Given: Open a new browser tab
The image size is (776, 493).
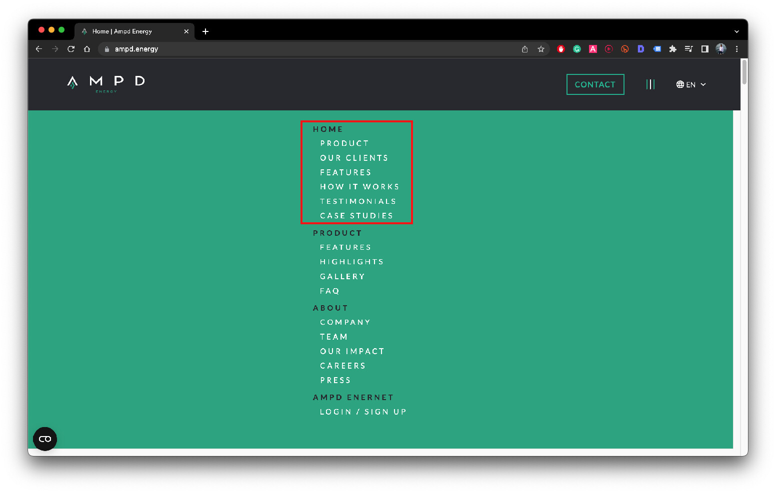Looking at the screenshot, I should point(205,31).
